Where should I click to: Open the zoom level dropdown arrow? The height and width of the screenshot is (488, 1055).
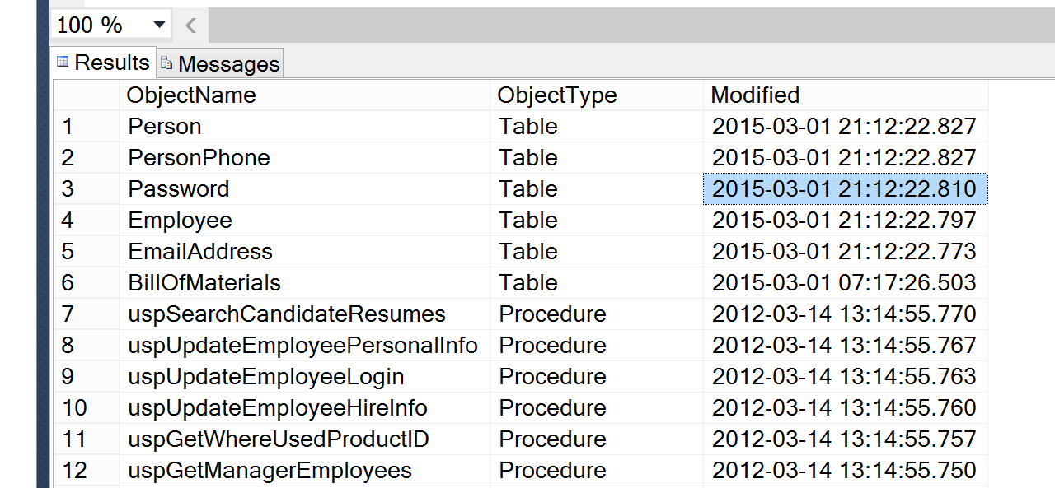158,24
